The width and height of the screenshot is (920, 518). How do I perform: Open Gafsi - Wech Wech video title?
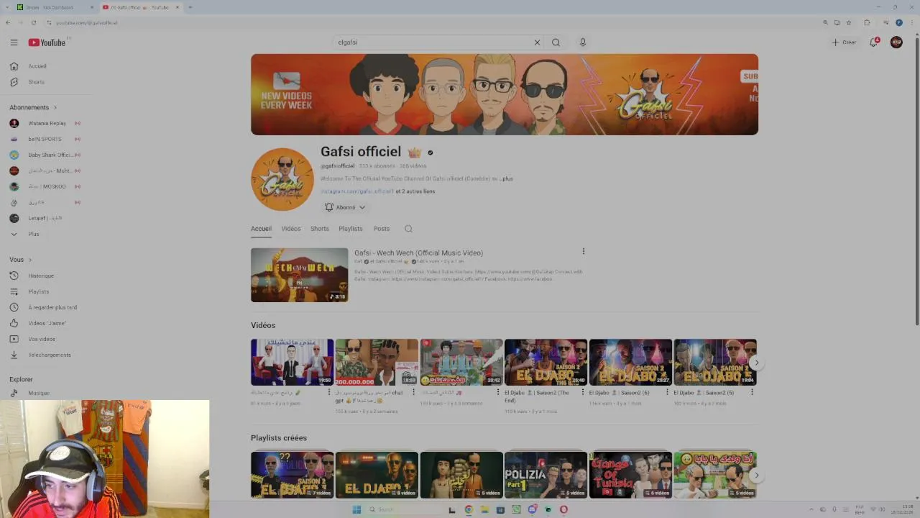418,253
